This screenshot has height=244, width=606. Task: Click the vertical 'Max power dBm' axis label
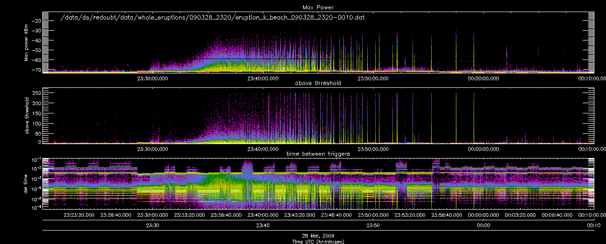tap(27, 42)
